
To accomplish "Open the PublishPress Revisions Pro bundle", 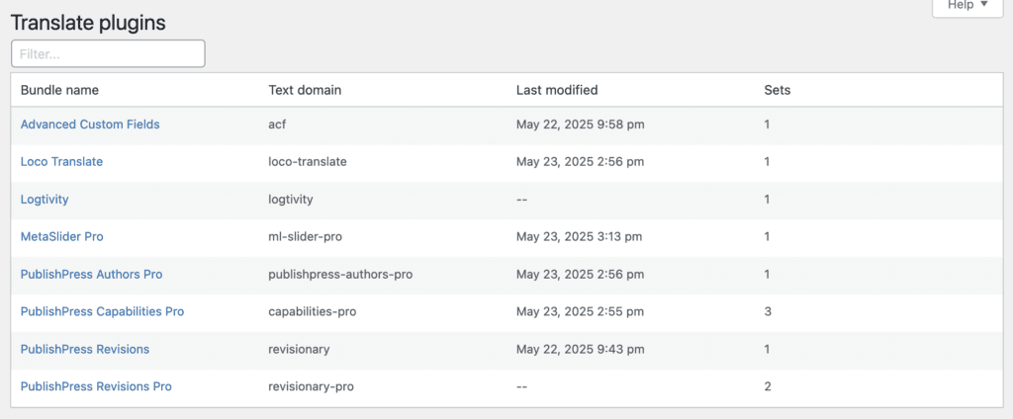I will point(96,386).
